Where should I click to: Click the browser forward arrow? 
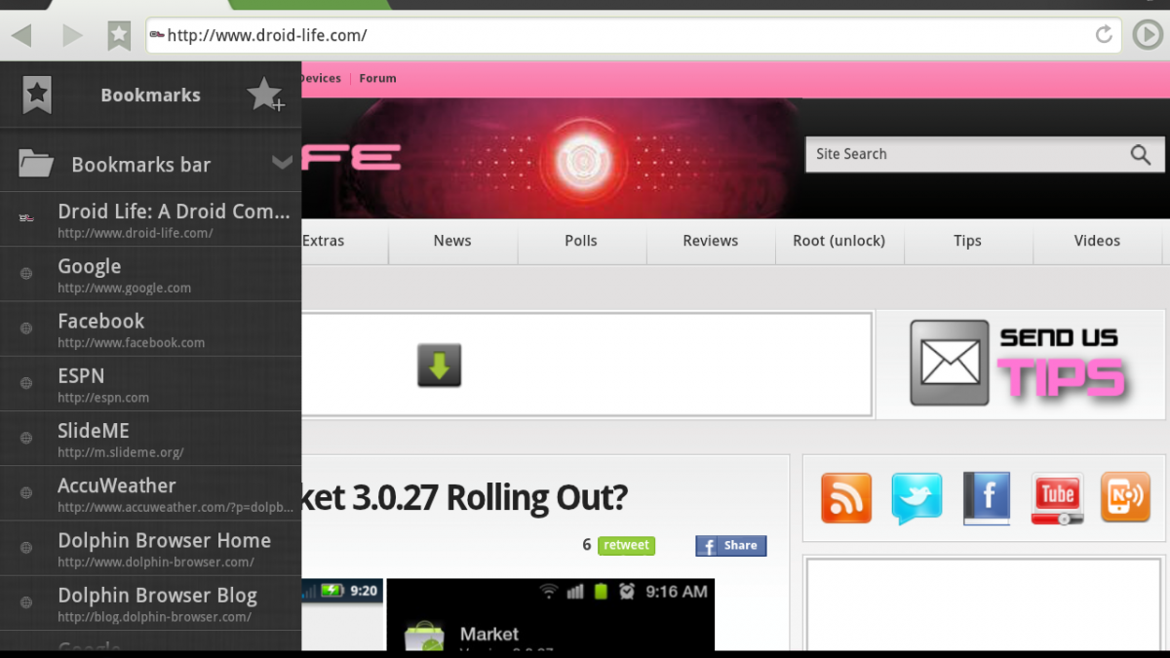(x=73, y=36)
